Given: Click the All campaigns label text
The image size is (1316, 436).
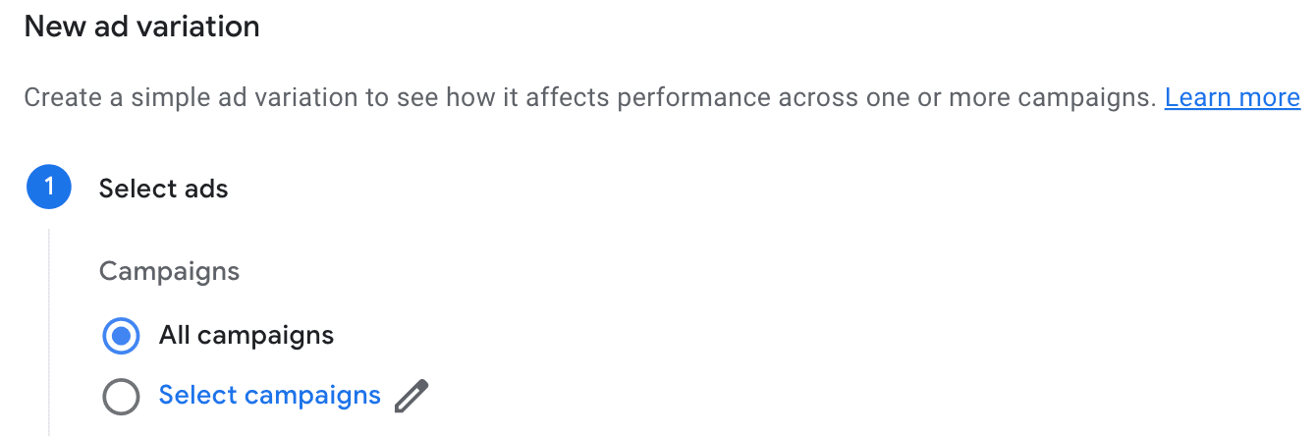Looking at the screenshot, I should click(247, 336).
